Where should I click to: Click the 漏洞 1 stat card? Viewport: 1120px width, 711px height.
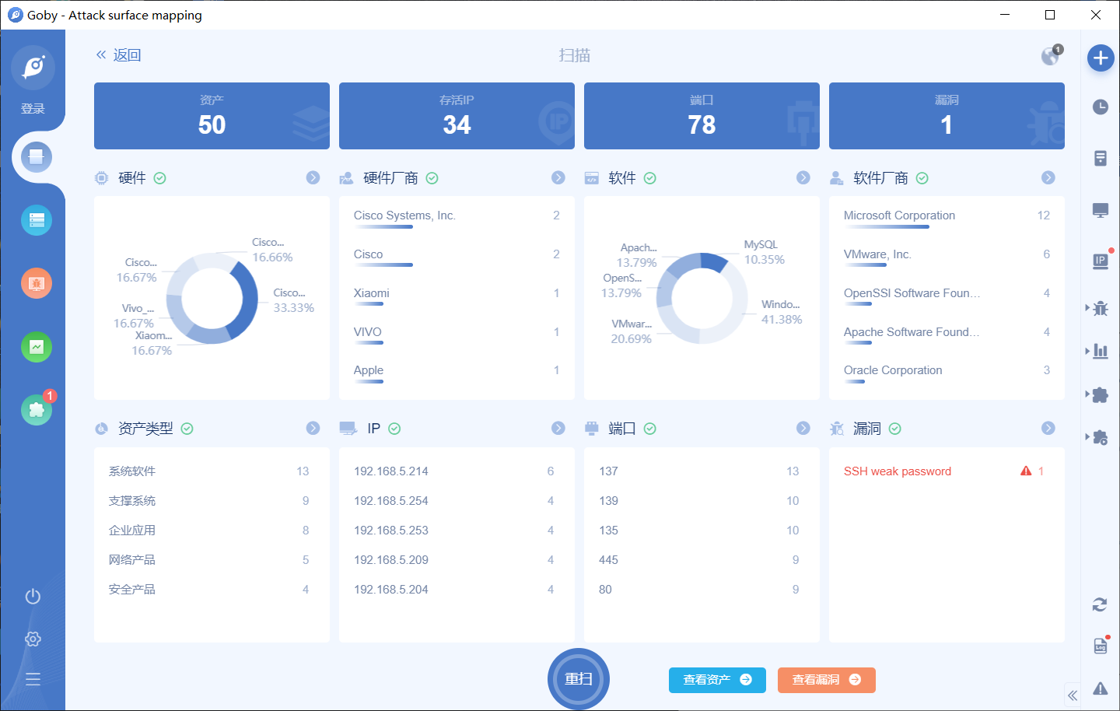click(x=947, y=116)
